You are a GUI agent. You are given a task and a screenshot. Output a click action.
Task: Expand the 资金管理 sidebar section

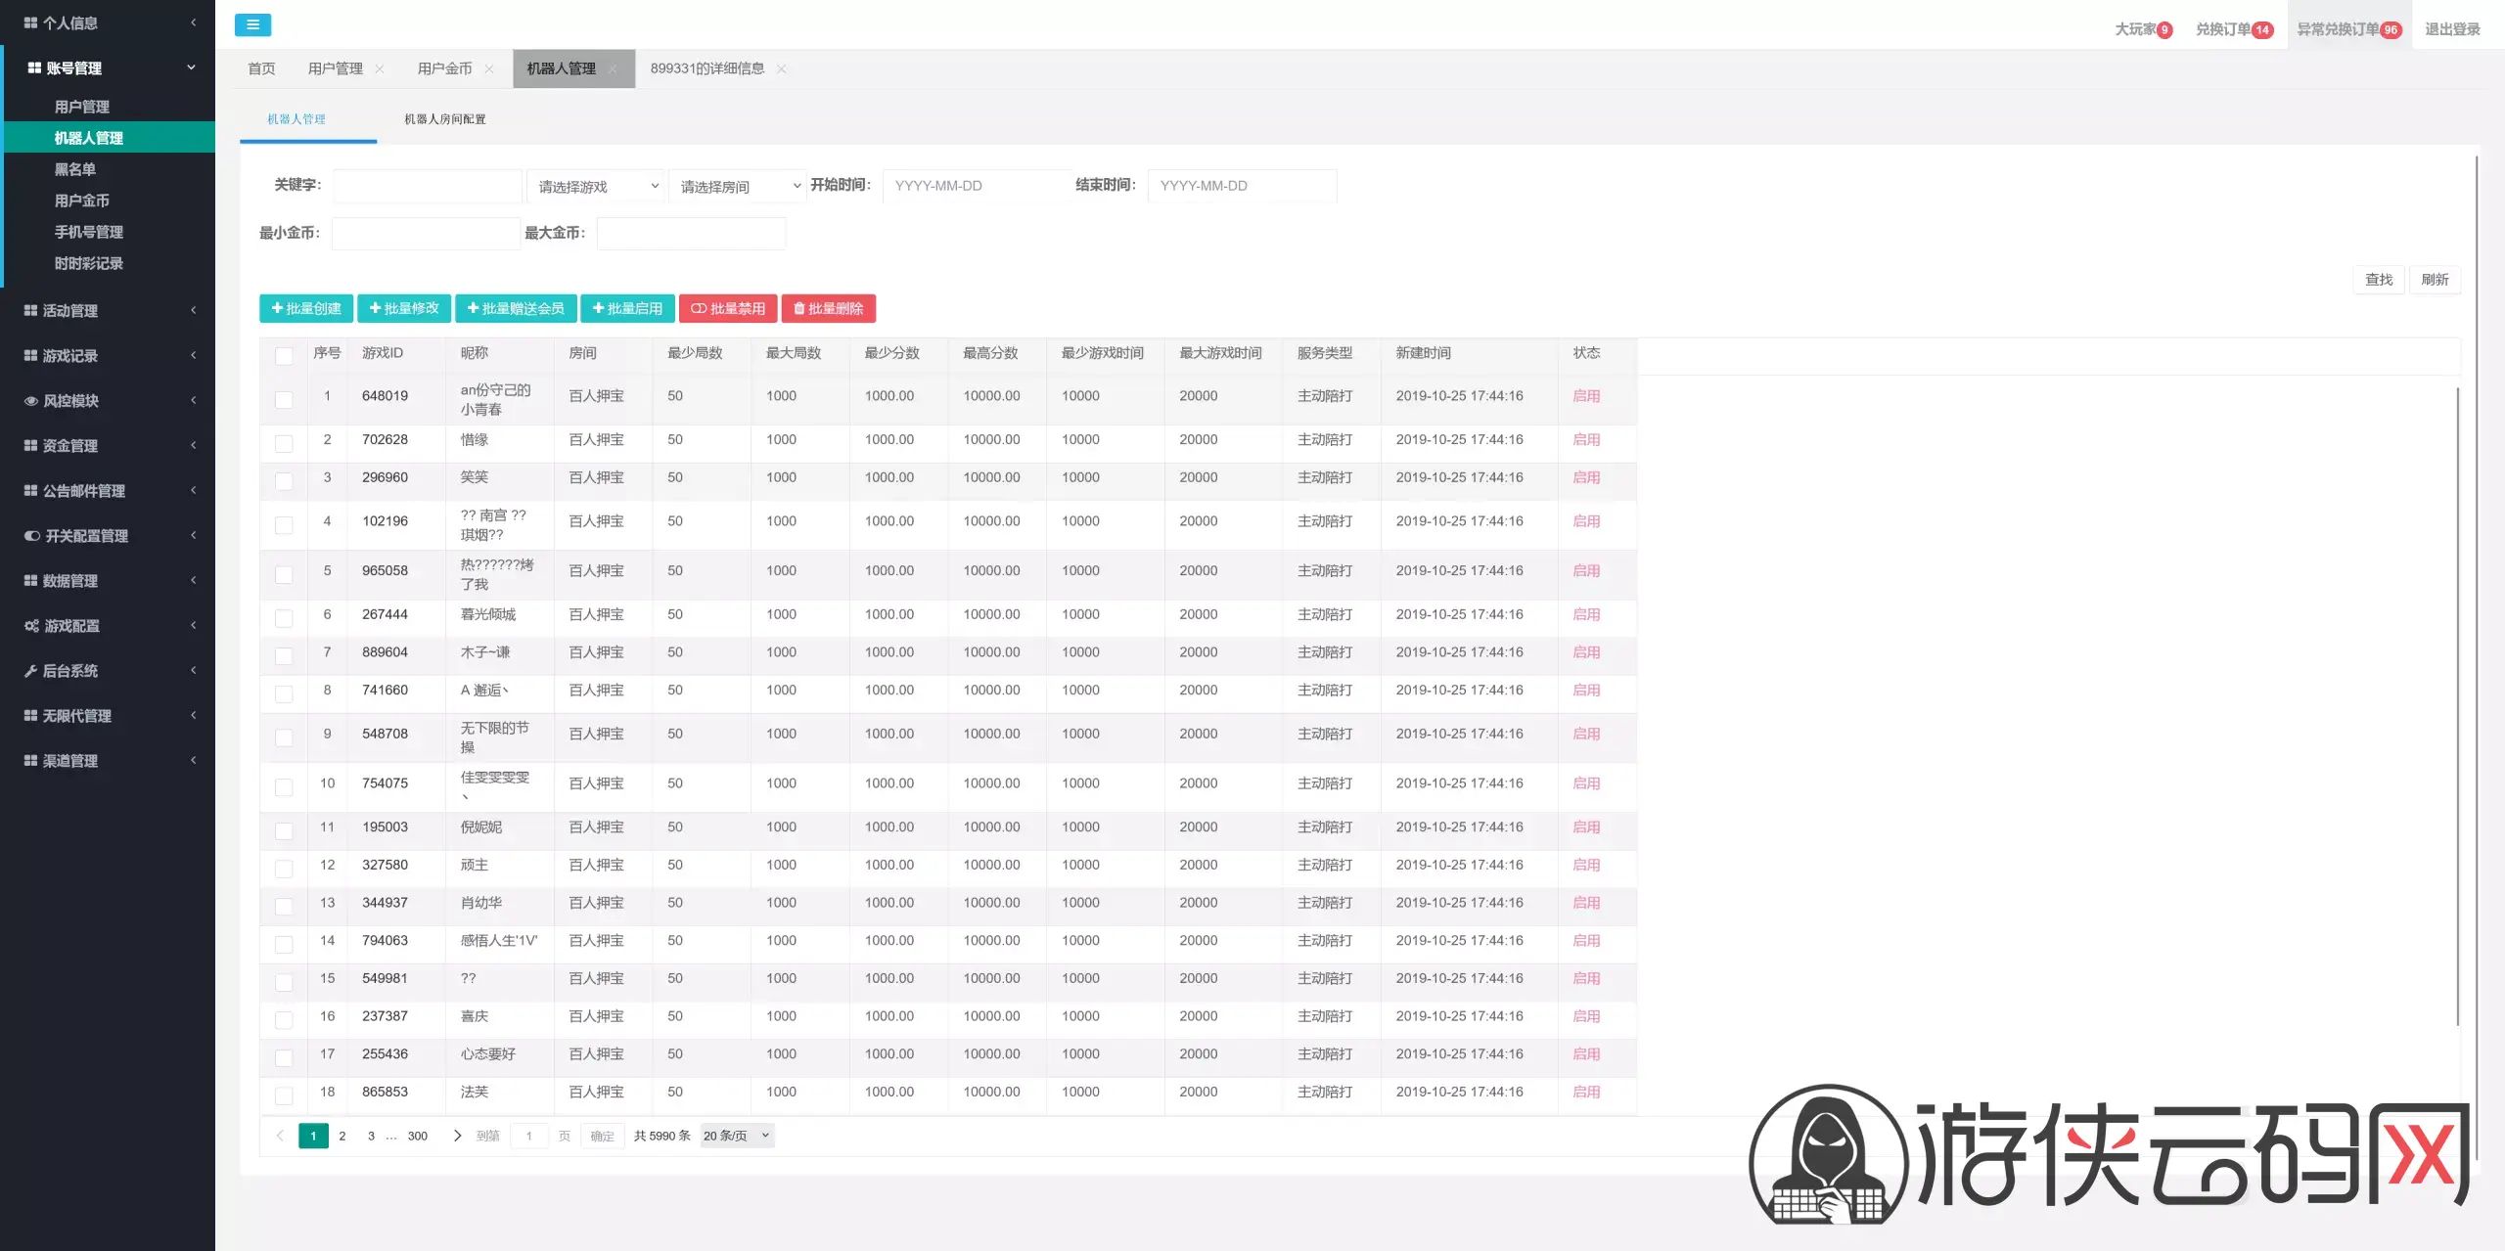coord(108,446)
